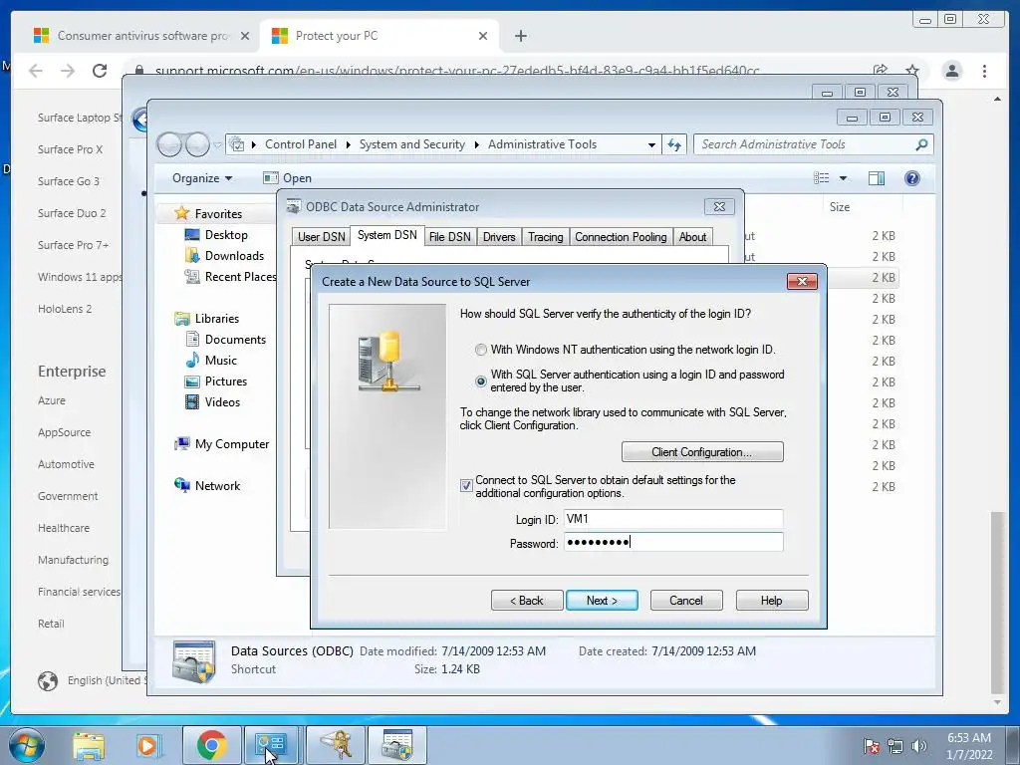Switch to Chrome from the taskbar
This screenshot has height=765, width=1020.
point(211,745)
